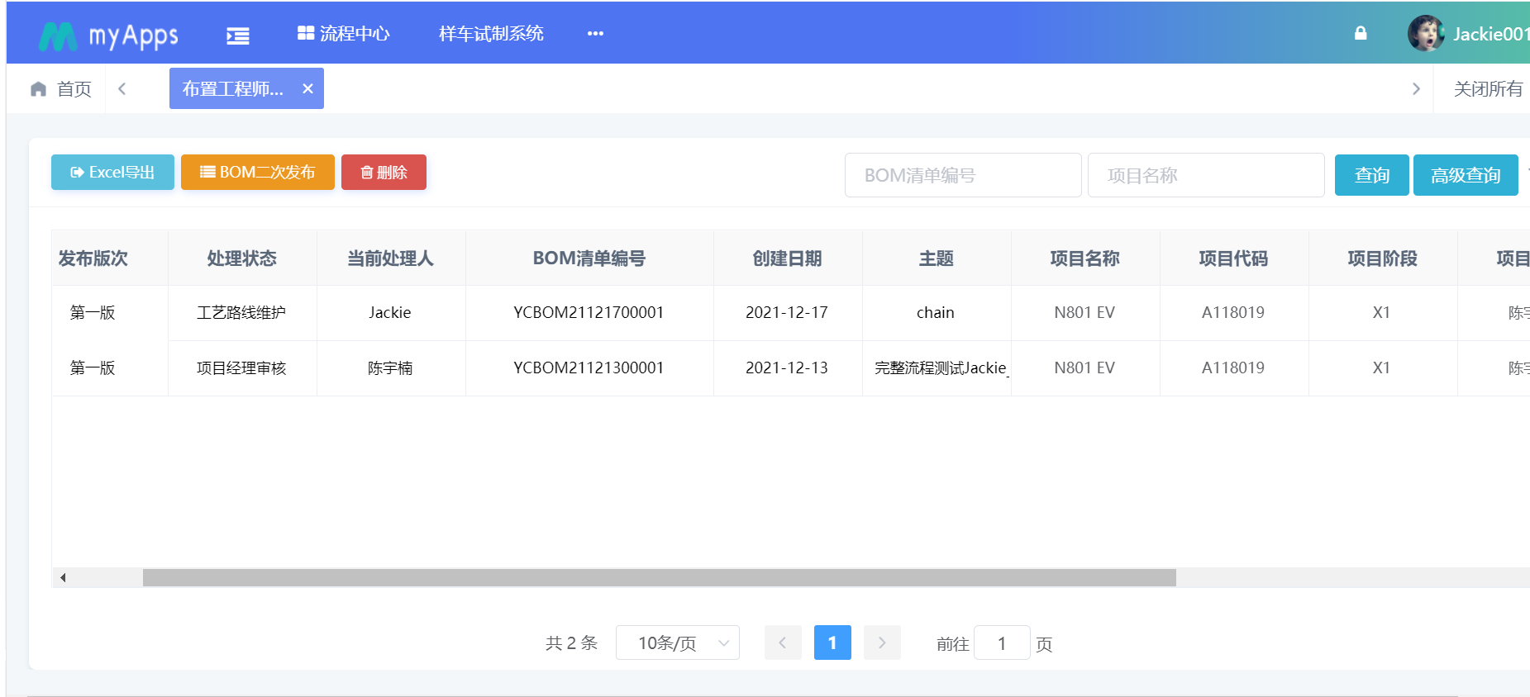This screenshot has height=697, width=1530.
Task: Click the Excel导出 button
Action: tap(112, 173)
